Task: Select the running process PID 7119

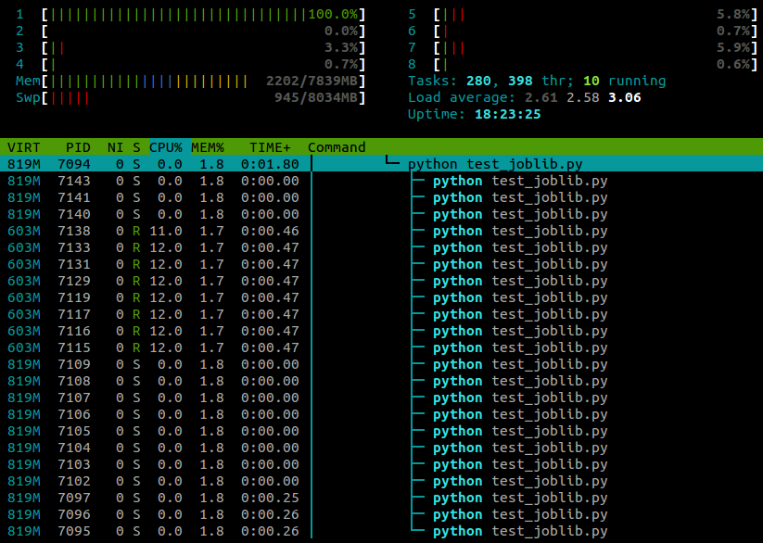Action: pyautogui.click(x=382, y=297)
